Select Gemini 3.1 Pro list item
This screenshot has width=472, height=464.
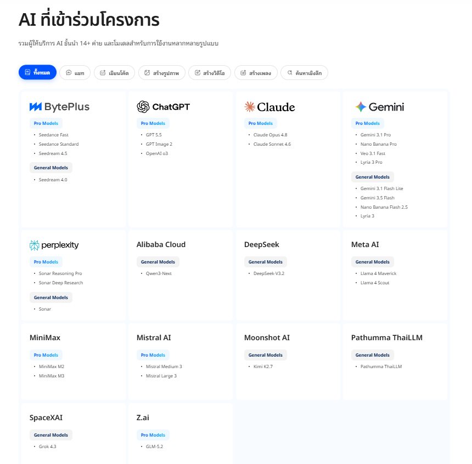click(x=375, y=135)
